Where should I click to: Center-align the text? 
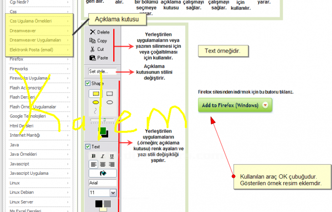pos(103,164)
